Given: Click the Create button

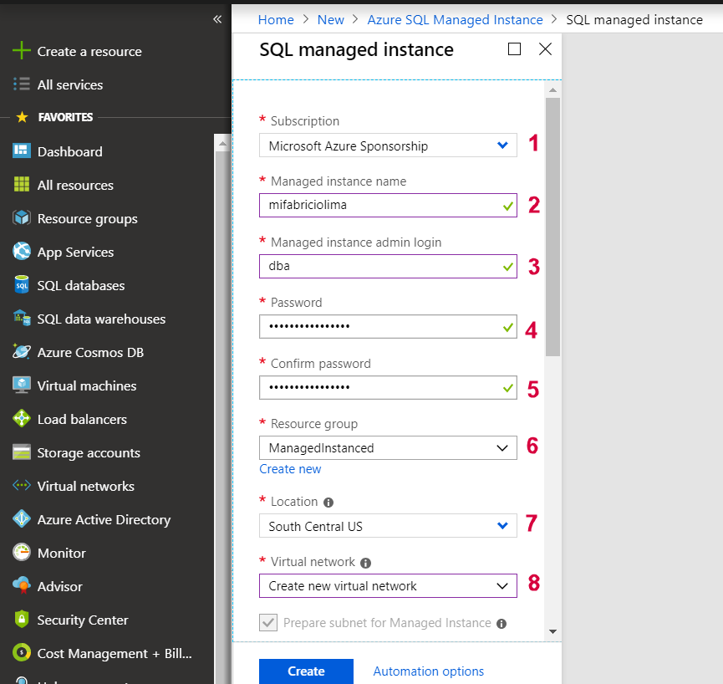Looking at the screenshot, I should click(306, 671).
